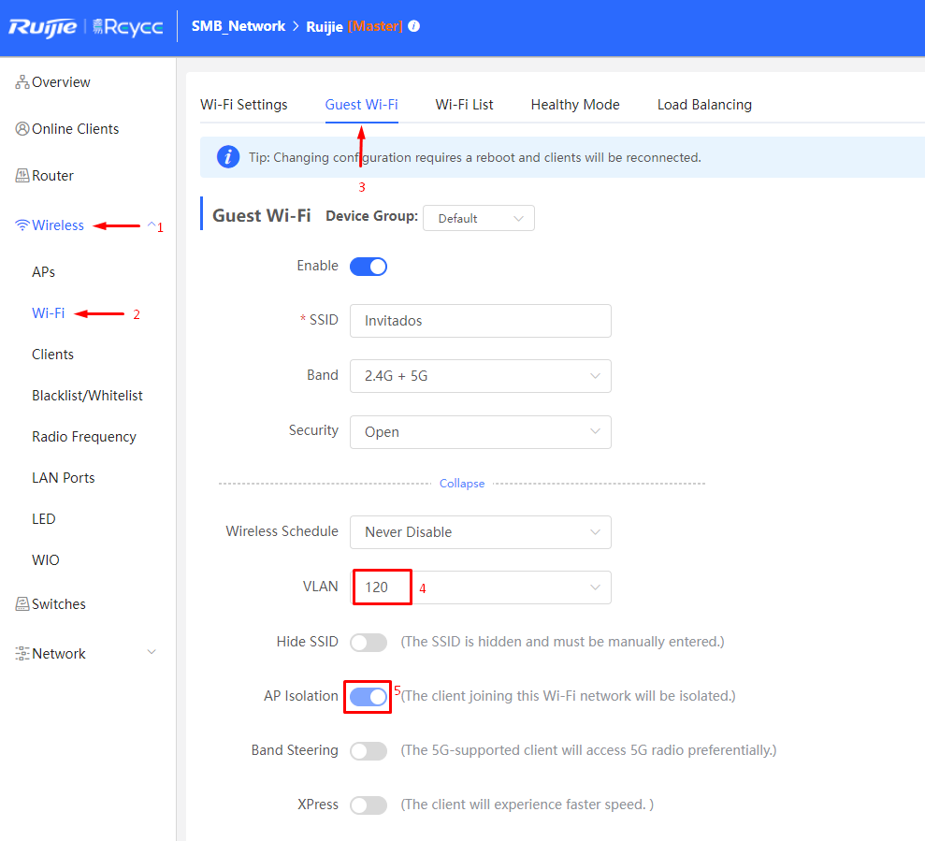
Task: Collapse the Wireless menu chevron
Action: (x=152, y=225)
